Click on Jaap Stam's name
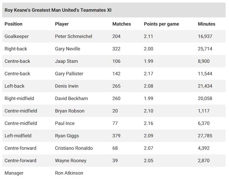The height and width of the screenshot is (182, 229). tap(67, 61)
